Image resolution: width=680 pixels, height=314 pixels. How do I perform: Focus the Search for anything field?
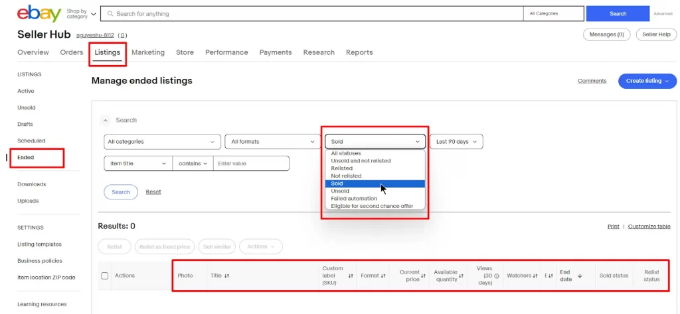312,14
